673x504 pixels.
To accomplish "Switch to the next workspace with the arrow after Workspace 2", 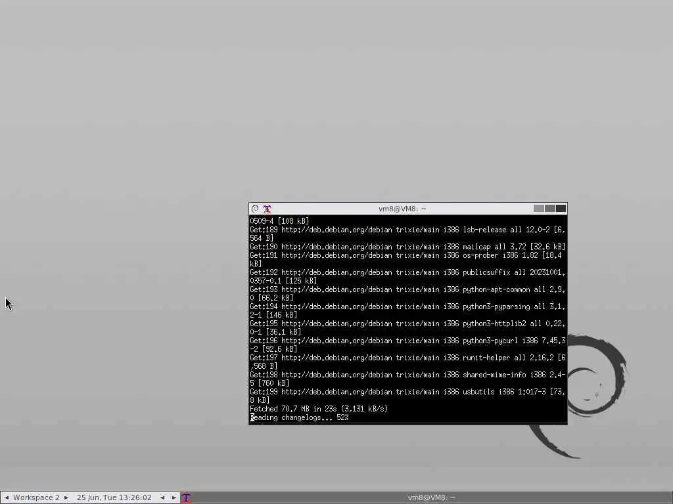I will (x=66, y=497).
